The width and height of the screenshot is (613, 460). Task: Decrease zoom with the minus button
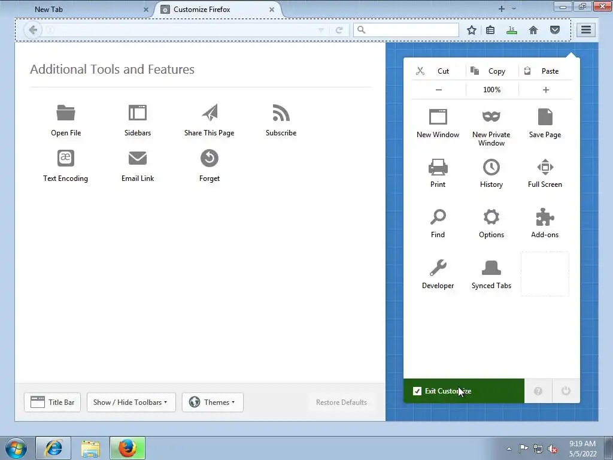pos(439,90)
